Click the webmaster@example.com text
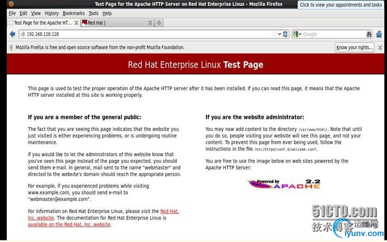 [x=59, y=199]
